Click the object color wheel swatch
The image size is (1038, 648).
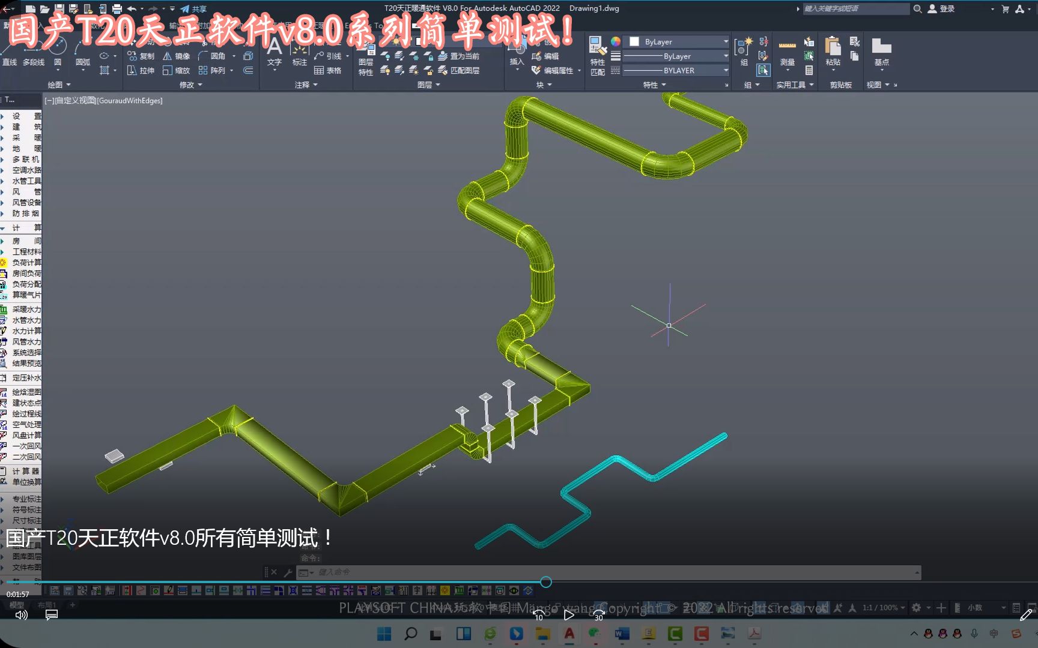(616, 41)
